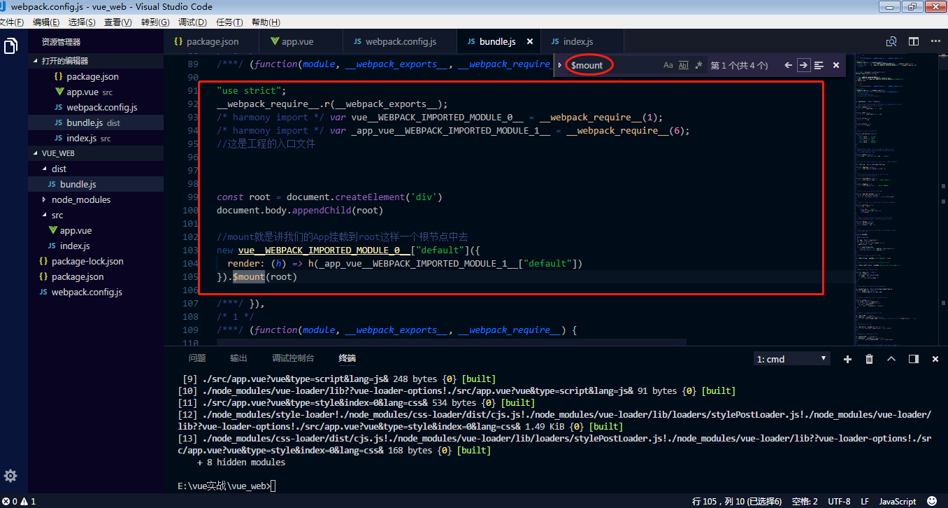Screen dimensions: 948x508
Task: Toggle regex search with .* icon
Action: click(x=698, y=64)
